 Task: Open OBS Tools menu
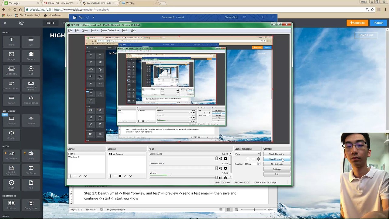point(125,30)
